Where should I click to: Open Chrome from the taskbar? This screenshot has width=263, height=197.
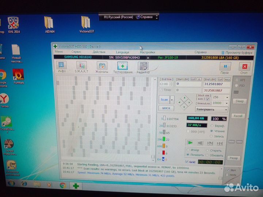[x=63, y=185]
